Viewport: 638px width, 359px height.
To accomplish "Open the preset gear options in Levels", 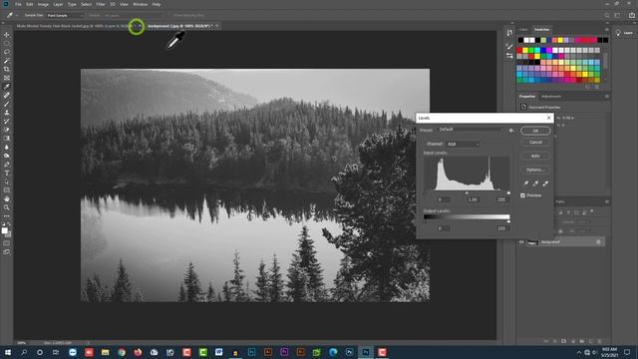I will coord(511,131).
